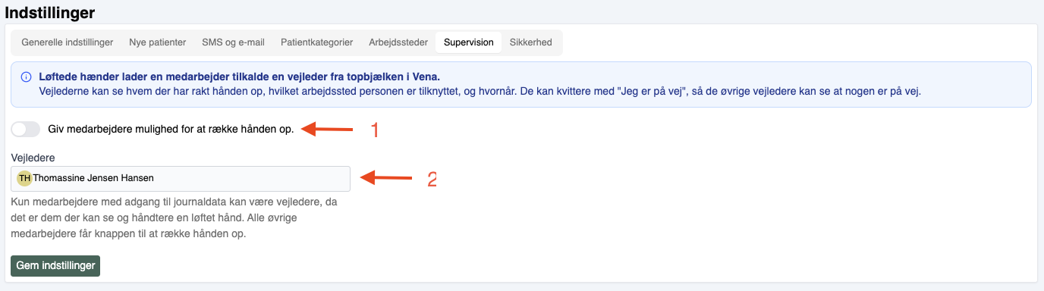This screenshot has height=291, width=1044.
Task: Open the Arbejdssteder tab
Action: coord(398,42)
